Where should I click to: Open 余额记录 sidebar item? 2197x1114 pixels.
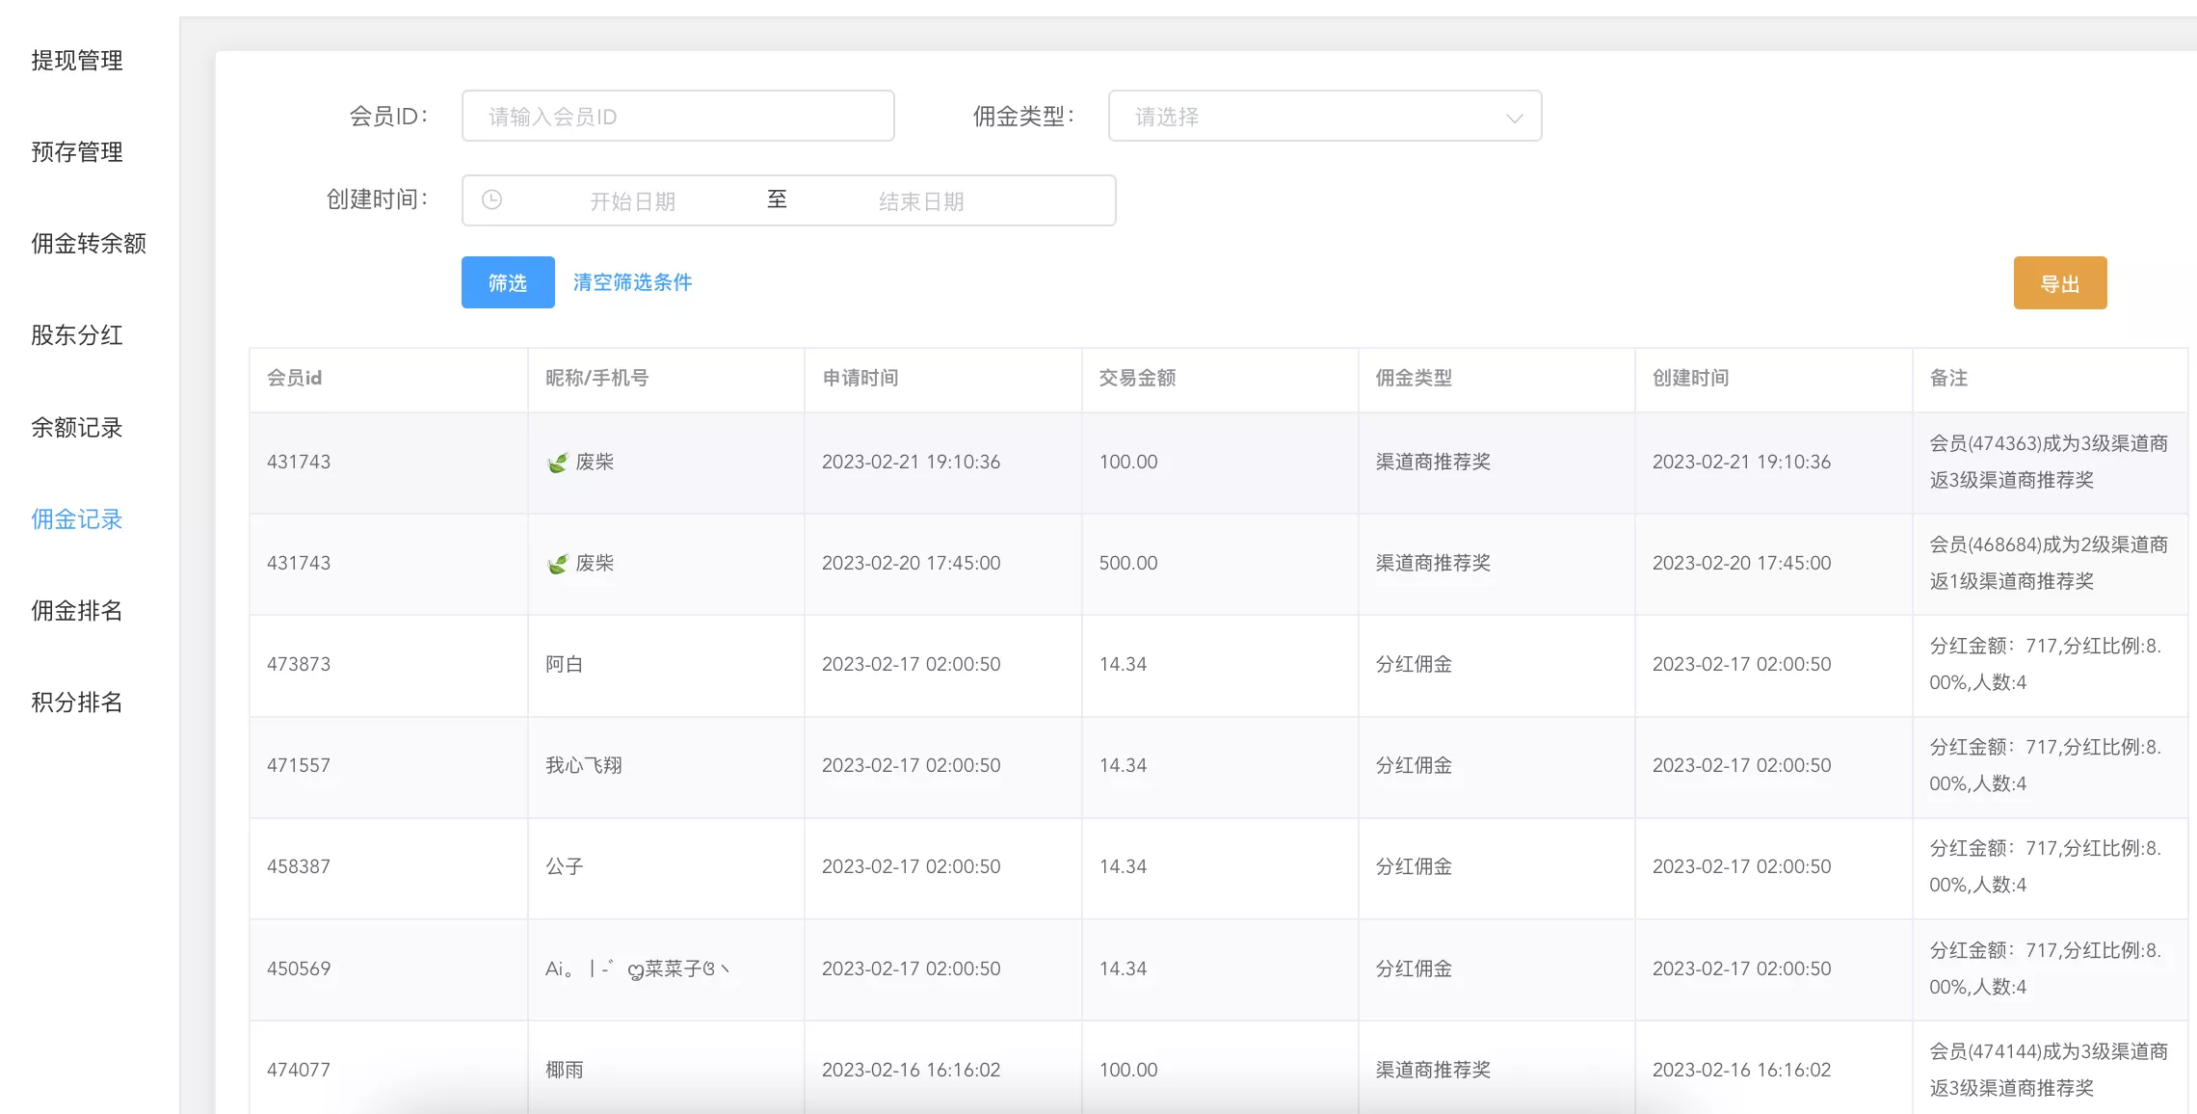77,428
